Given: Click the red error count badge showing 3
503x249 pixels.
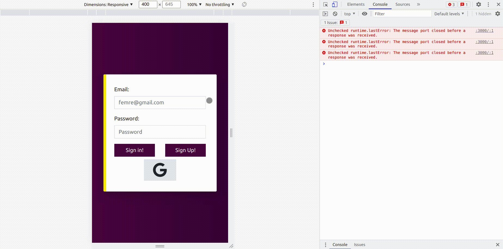Looking at the screenshot, I should tap(452, 4).
